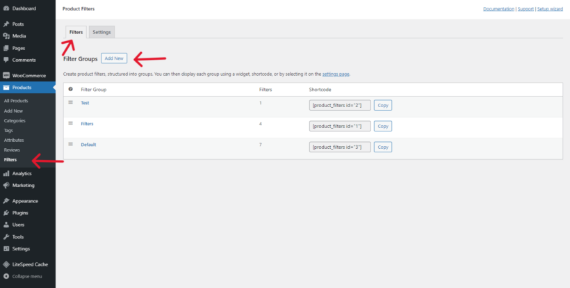Click the Posts pushpin icon
This screenshot has height=288, width=570.
pos(6,24)
